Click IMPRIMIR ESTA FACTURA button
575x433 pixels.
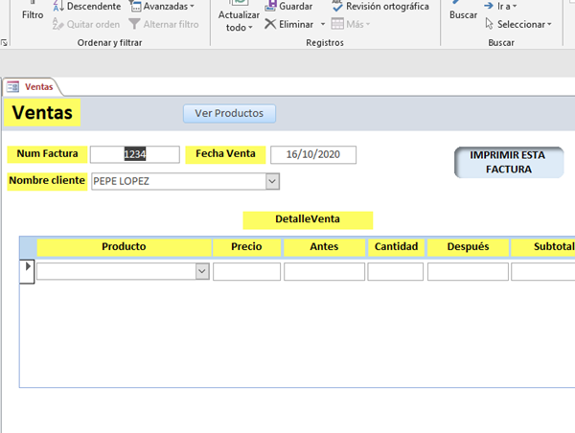508,162
